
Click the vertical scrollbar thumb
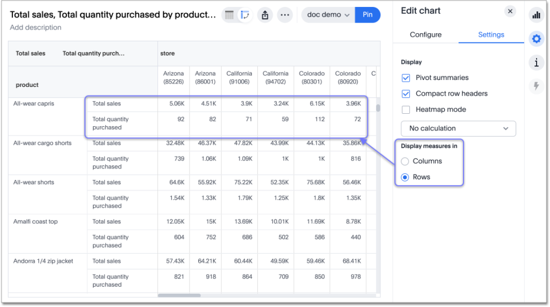(x=378, y=108)
